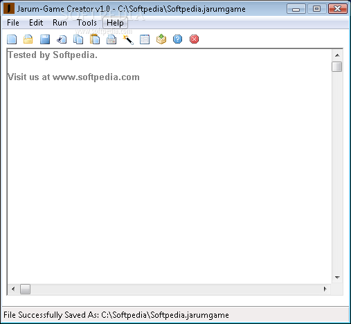
Task: Copy text using the copy icon
Action: click(78, 39)
